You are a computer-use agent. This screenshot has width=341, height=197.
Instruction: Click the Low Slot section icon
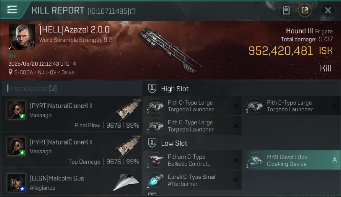pos(152,143)
